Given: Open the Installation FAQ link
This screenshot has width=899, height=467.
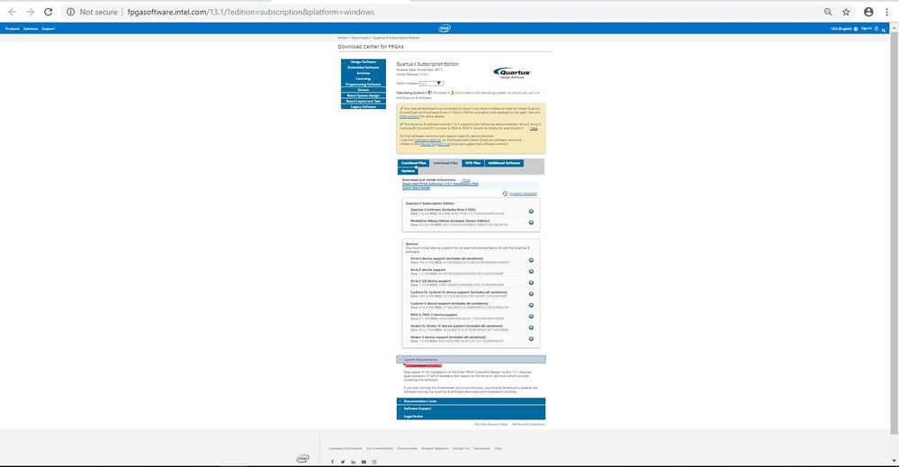Looking at the screenshot, I should click(x=440, y=184).
